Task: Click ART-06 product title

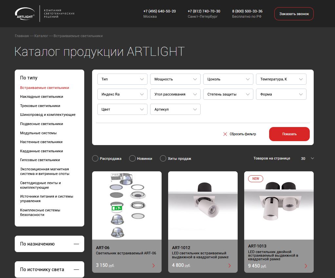Action: 103,247
